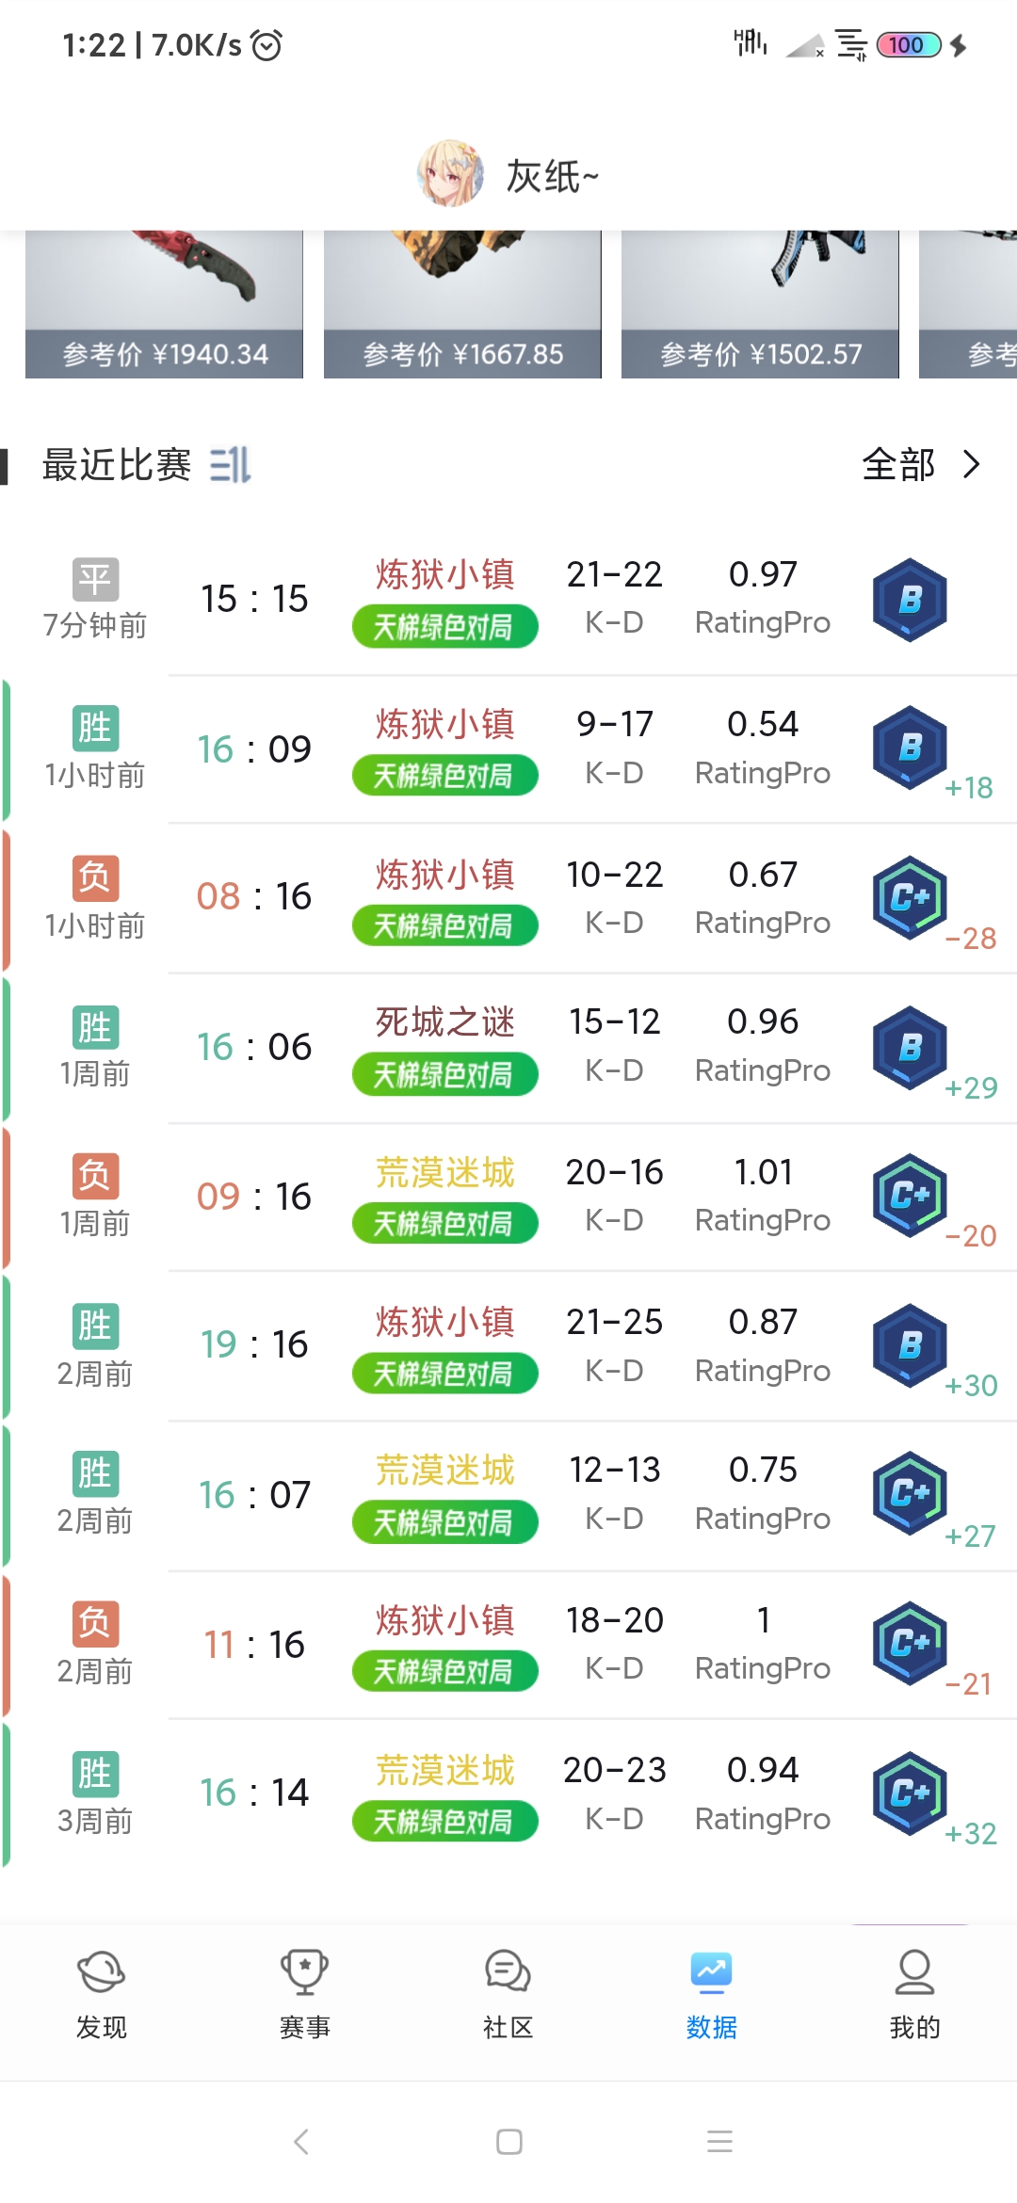Tap the C+ rank badge with -28
Viewport: 1017px width, 2203px height.
point(910,897)
